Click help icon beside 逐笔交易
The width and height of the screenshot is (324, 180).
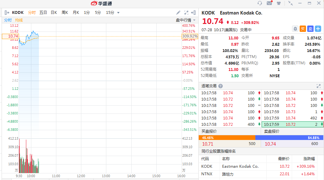pos(221,86)
